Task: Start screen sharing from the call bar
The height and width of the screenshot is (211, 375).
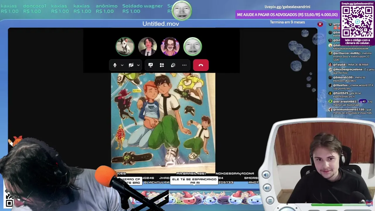Action: tap(151, 65)
